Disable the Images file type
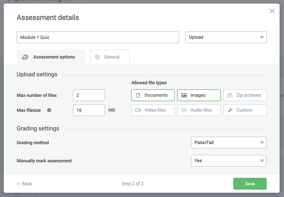Screen dimensions: 284x197 (x=199, y=95)
